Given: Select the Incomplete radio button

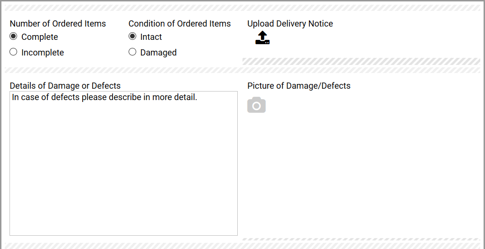Looking at the screenshot, I should (13, 52).
